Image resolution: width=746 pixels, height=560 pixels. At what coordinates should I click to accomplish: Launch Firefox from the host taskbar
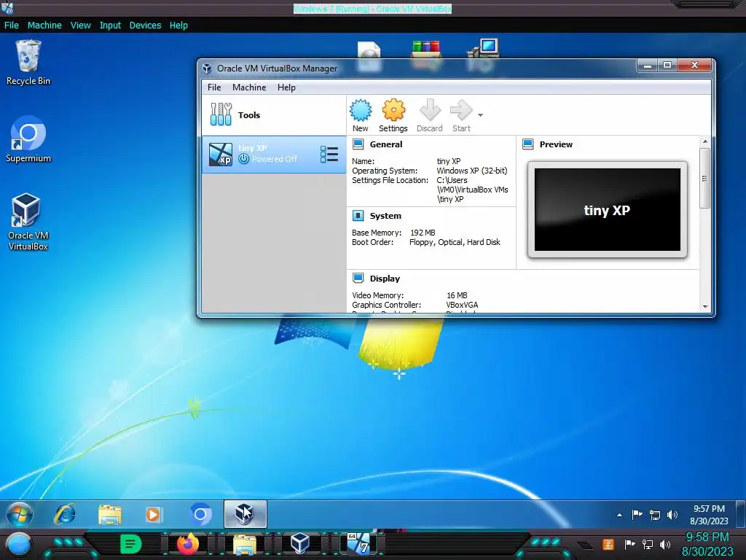pos(188,544)
